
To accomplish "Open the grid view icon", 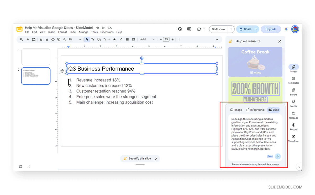I will tap(20, 166).
